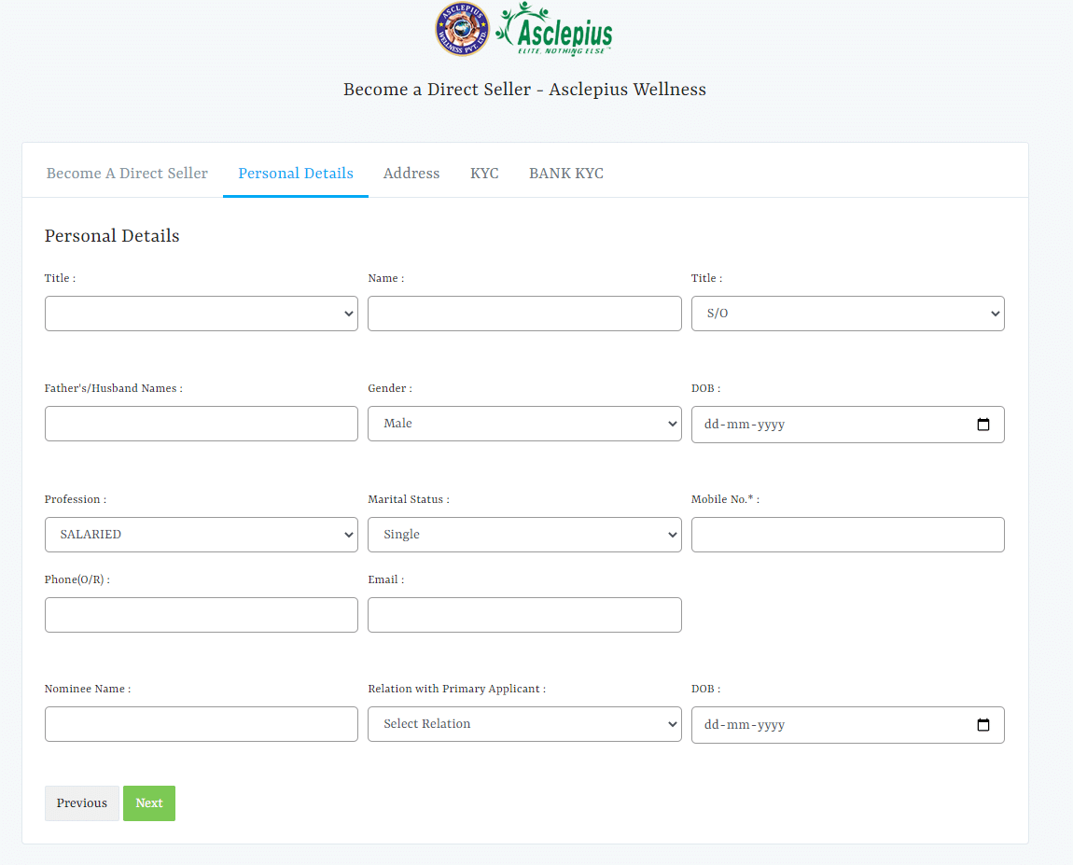Click the 'Nominee Name :' label
Viewport: 1073px width, 865px height.
click(x=88, y=689)
